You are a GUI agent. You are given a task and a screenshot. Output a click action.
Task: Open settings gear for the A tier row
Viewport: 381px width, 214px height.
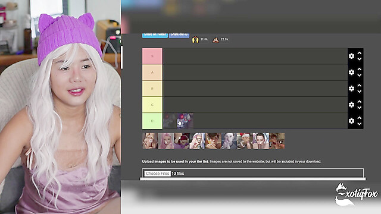coord(351,73)
